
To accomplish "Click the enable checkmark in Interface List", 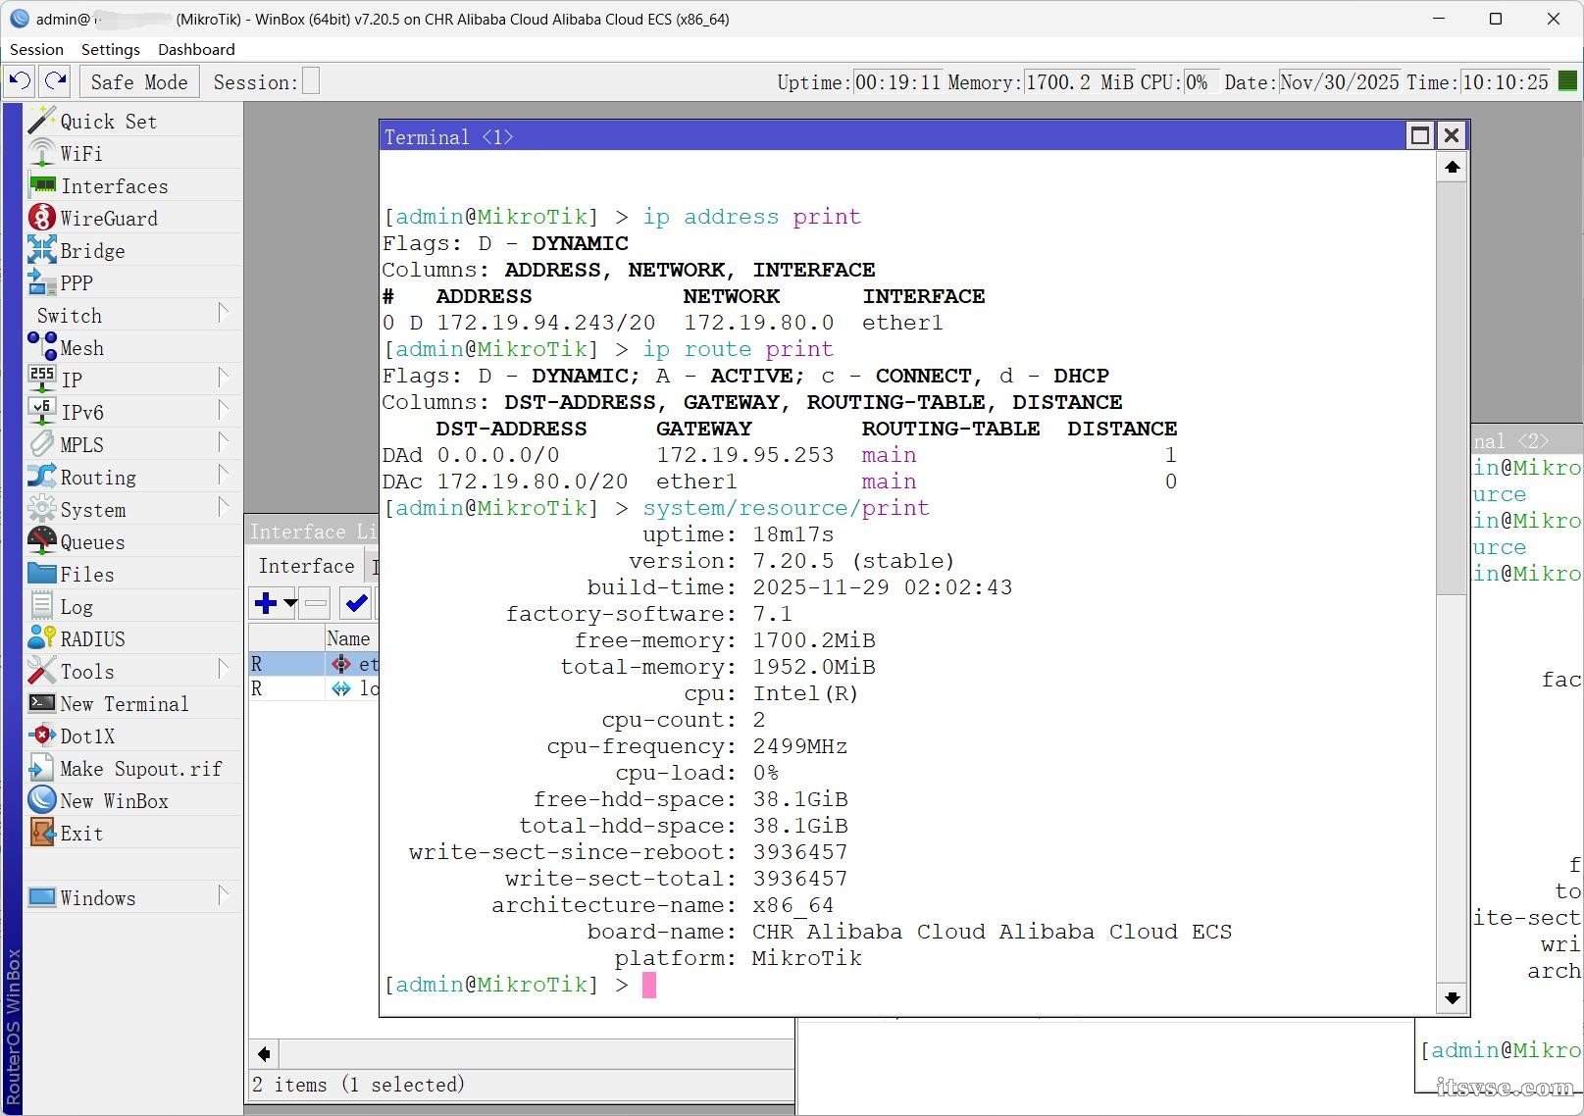I will click(356, 603).
